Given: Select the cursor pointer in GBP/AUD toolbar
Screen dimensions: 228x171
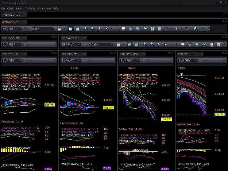Looking at the screenshot, I should [159, 44].
